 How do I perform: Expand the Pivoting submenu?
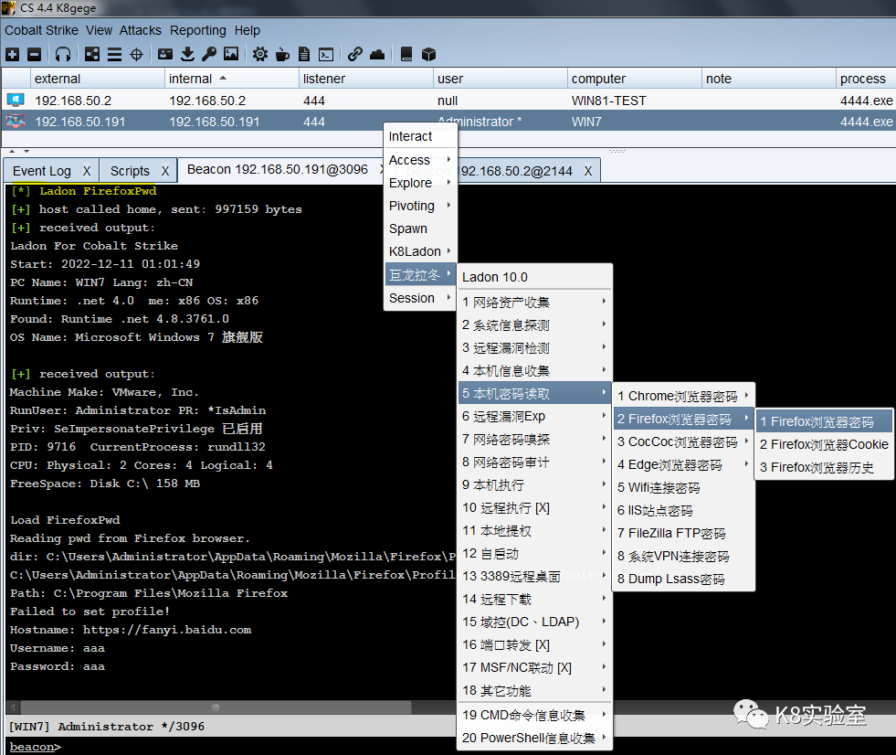(420, 206)
